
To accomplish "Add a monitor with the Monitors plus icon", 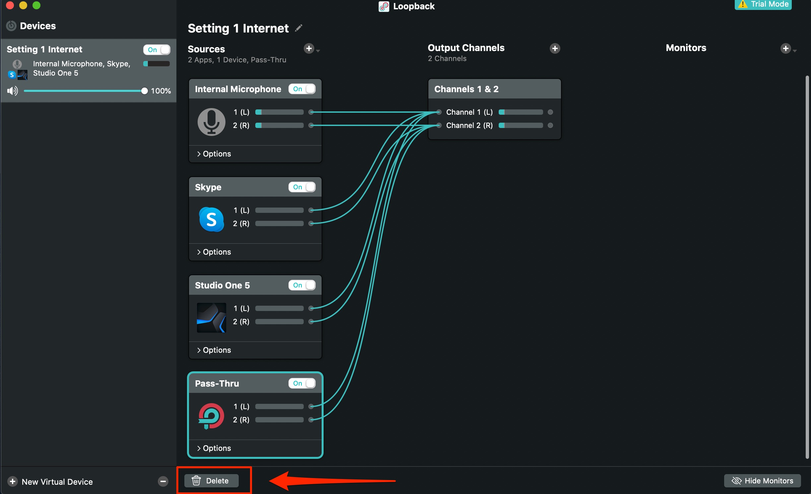I will click(x=785, y=48).
